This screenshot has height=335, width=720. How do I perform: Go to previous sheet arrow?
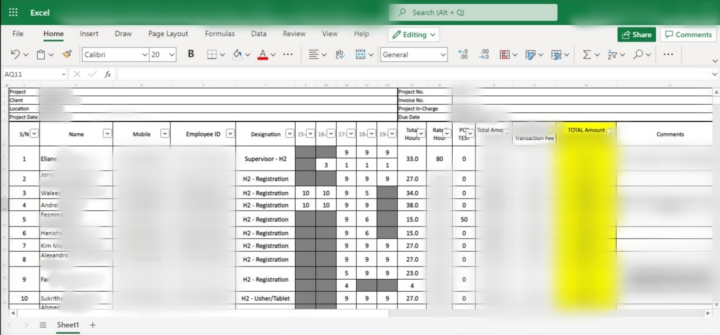[x=9, y=325]
